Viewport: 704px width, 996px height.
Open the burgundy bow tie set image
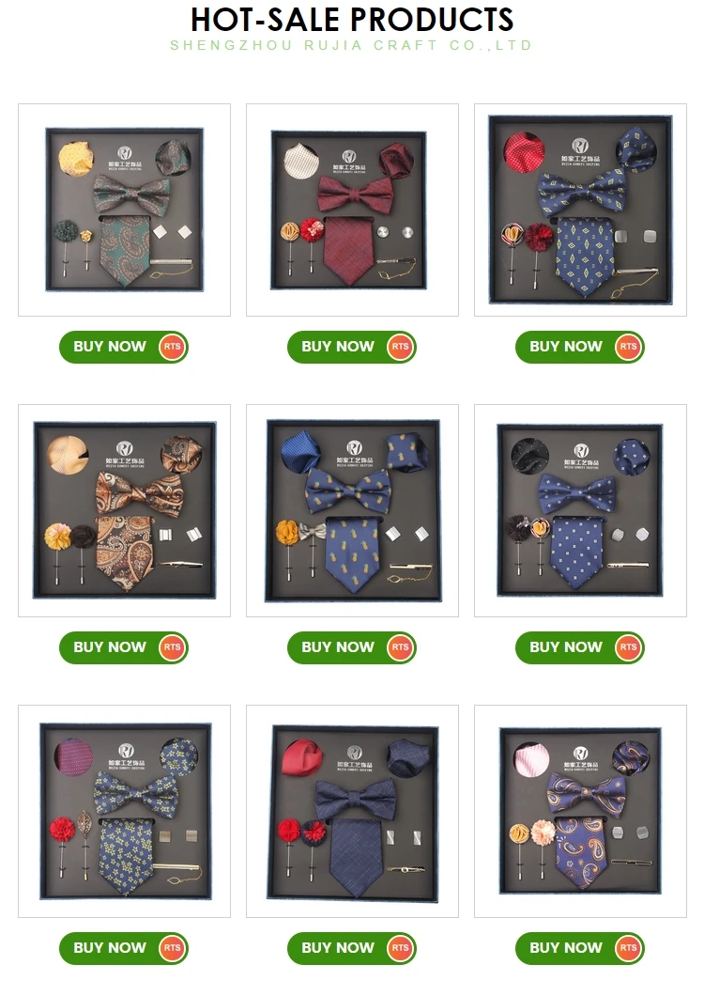(352, 210)
